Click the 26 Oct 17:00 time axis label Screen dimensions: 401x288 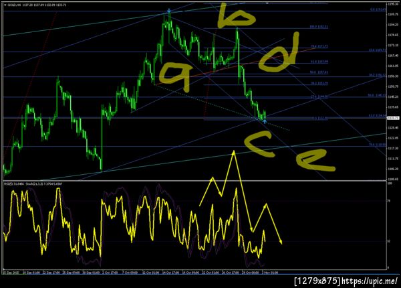click(x=231, y=273)
